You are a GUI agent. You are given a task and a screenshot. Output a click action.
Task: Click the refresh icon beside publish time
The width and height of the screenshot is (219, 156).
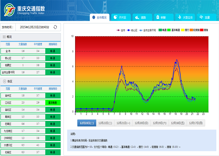pyautogui.click(x=55, y=27)
